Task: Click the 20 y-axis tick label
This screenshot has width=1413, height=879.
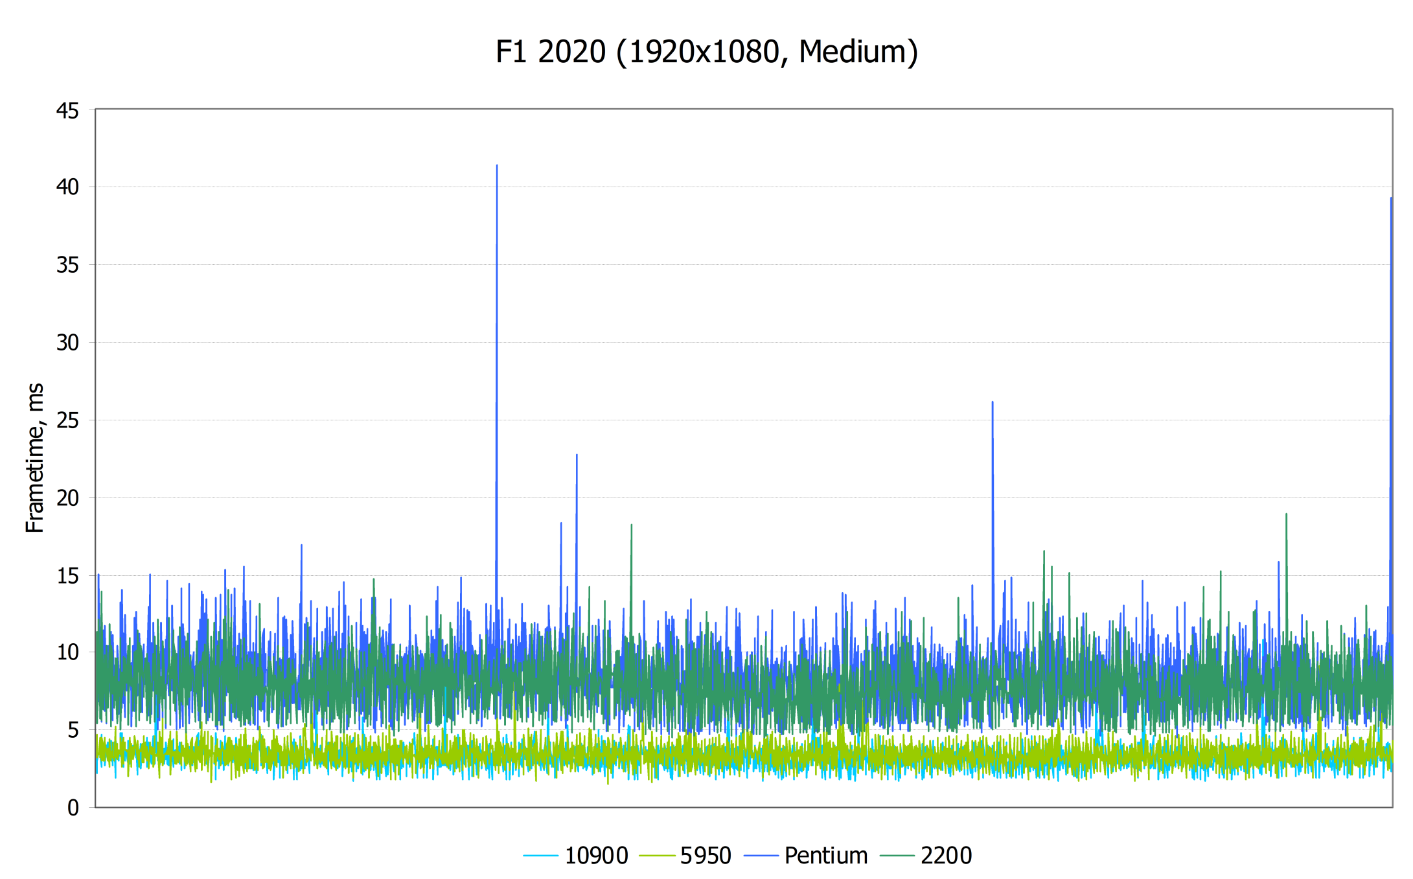Action: pos(67,498)
